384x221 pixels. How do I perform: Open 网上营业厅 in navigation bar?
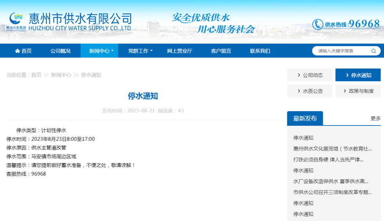click(x=179, y=51)
